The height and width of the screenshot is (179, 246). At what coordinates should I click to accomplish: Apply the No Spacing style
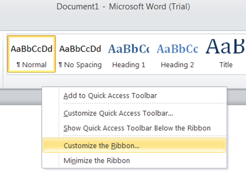(80, 54)
